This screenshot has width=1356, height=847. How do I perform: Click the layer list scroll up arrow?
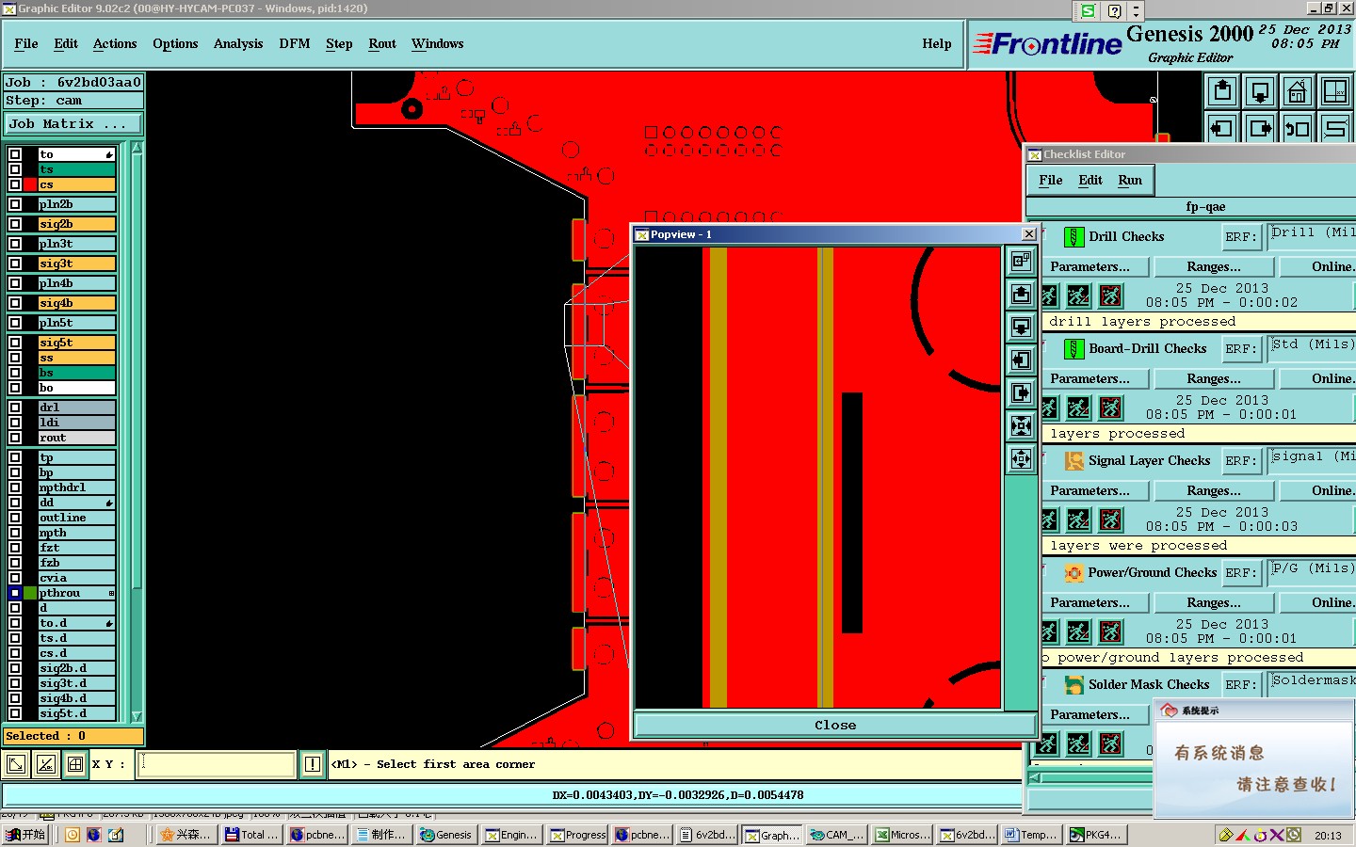(x=137, y=148)
